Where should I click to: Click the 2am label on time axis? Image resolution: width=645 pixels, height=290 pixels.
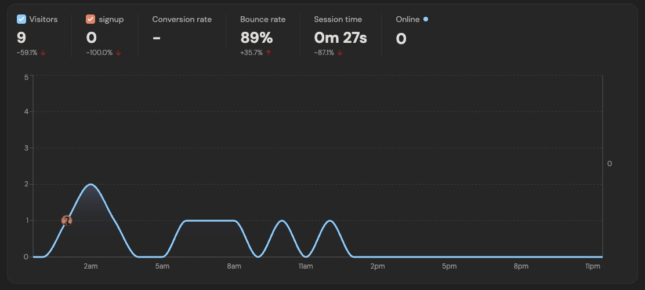click(x=90, y=266)
